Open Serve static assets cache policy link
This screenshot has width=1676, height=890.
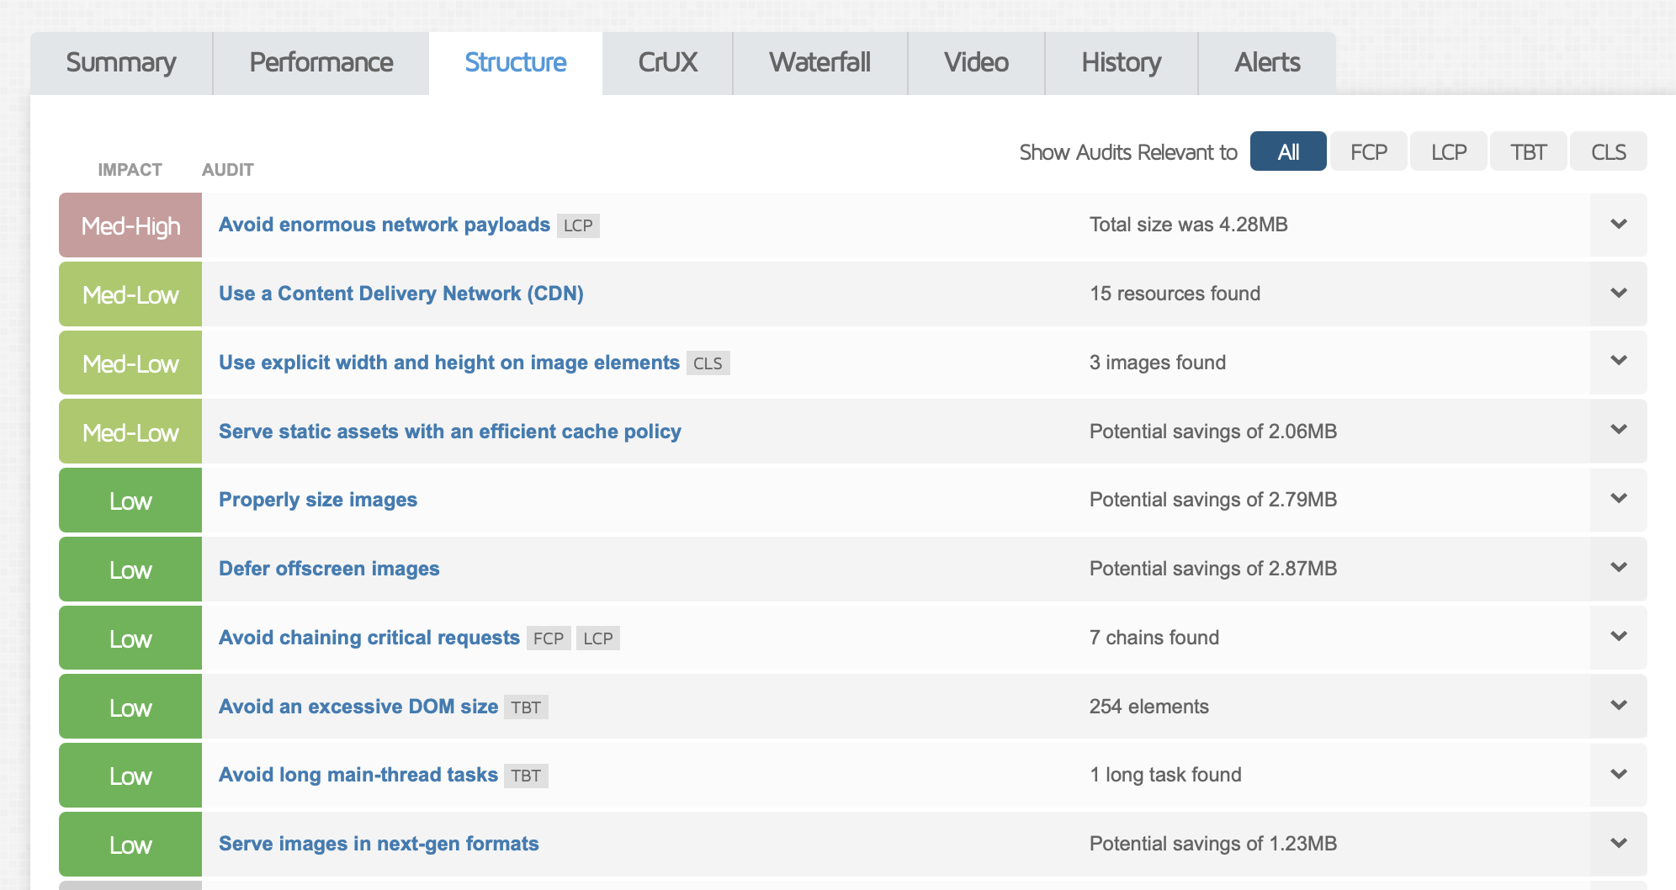450,432
